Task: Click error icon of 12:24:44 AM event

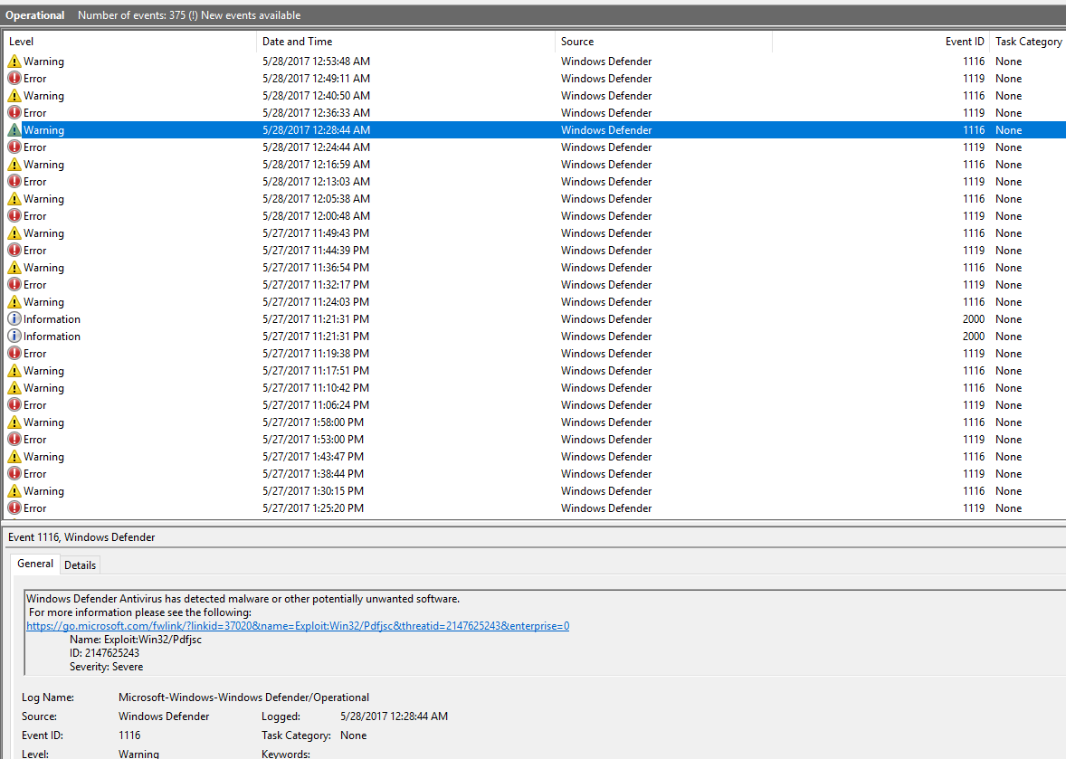Action: 14,147
